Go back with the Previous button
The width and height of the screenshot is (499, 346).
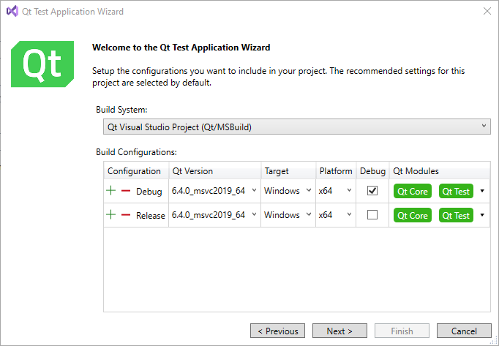tap(277, 331)
